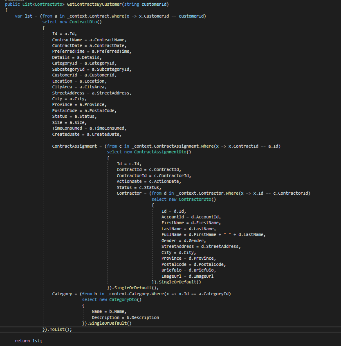The width and height of the screenshot is (341, 346).
Task: Click the 'PreferredTime = a.PreferredTime,' line
Action: tap(92, 52)
